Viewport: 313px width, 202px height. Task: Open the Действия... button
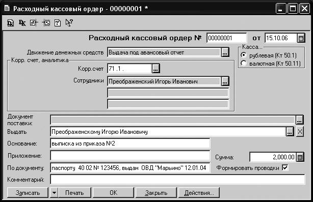(x=199, y=193)
